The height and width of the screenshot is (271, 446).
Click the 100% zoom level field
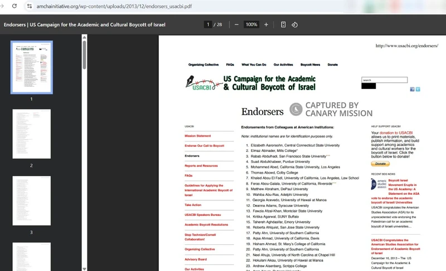click(x=251, y=24)
